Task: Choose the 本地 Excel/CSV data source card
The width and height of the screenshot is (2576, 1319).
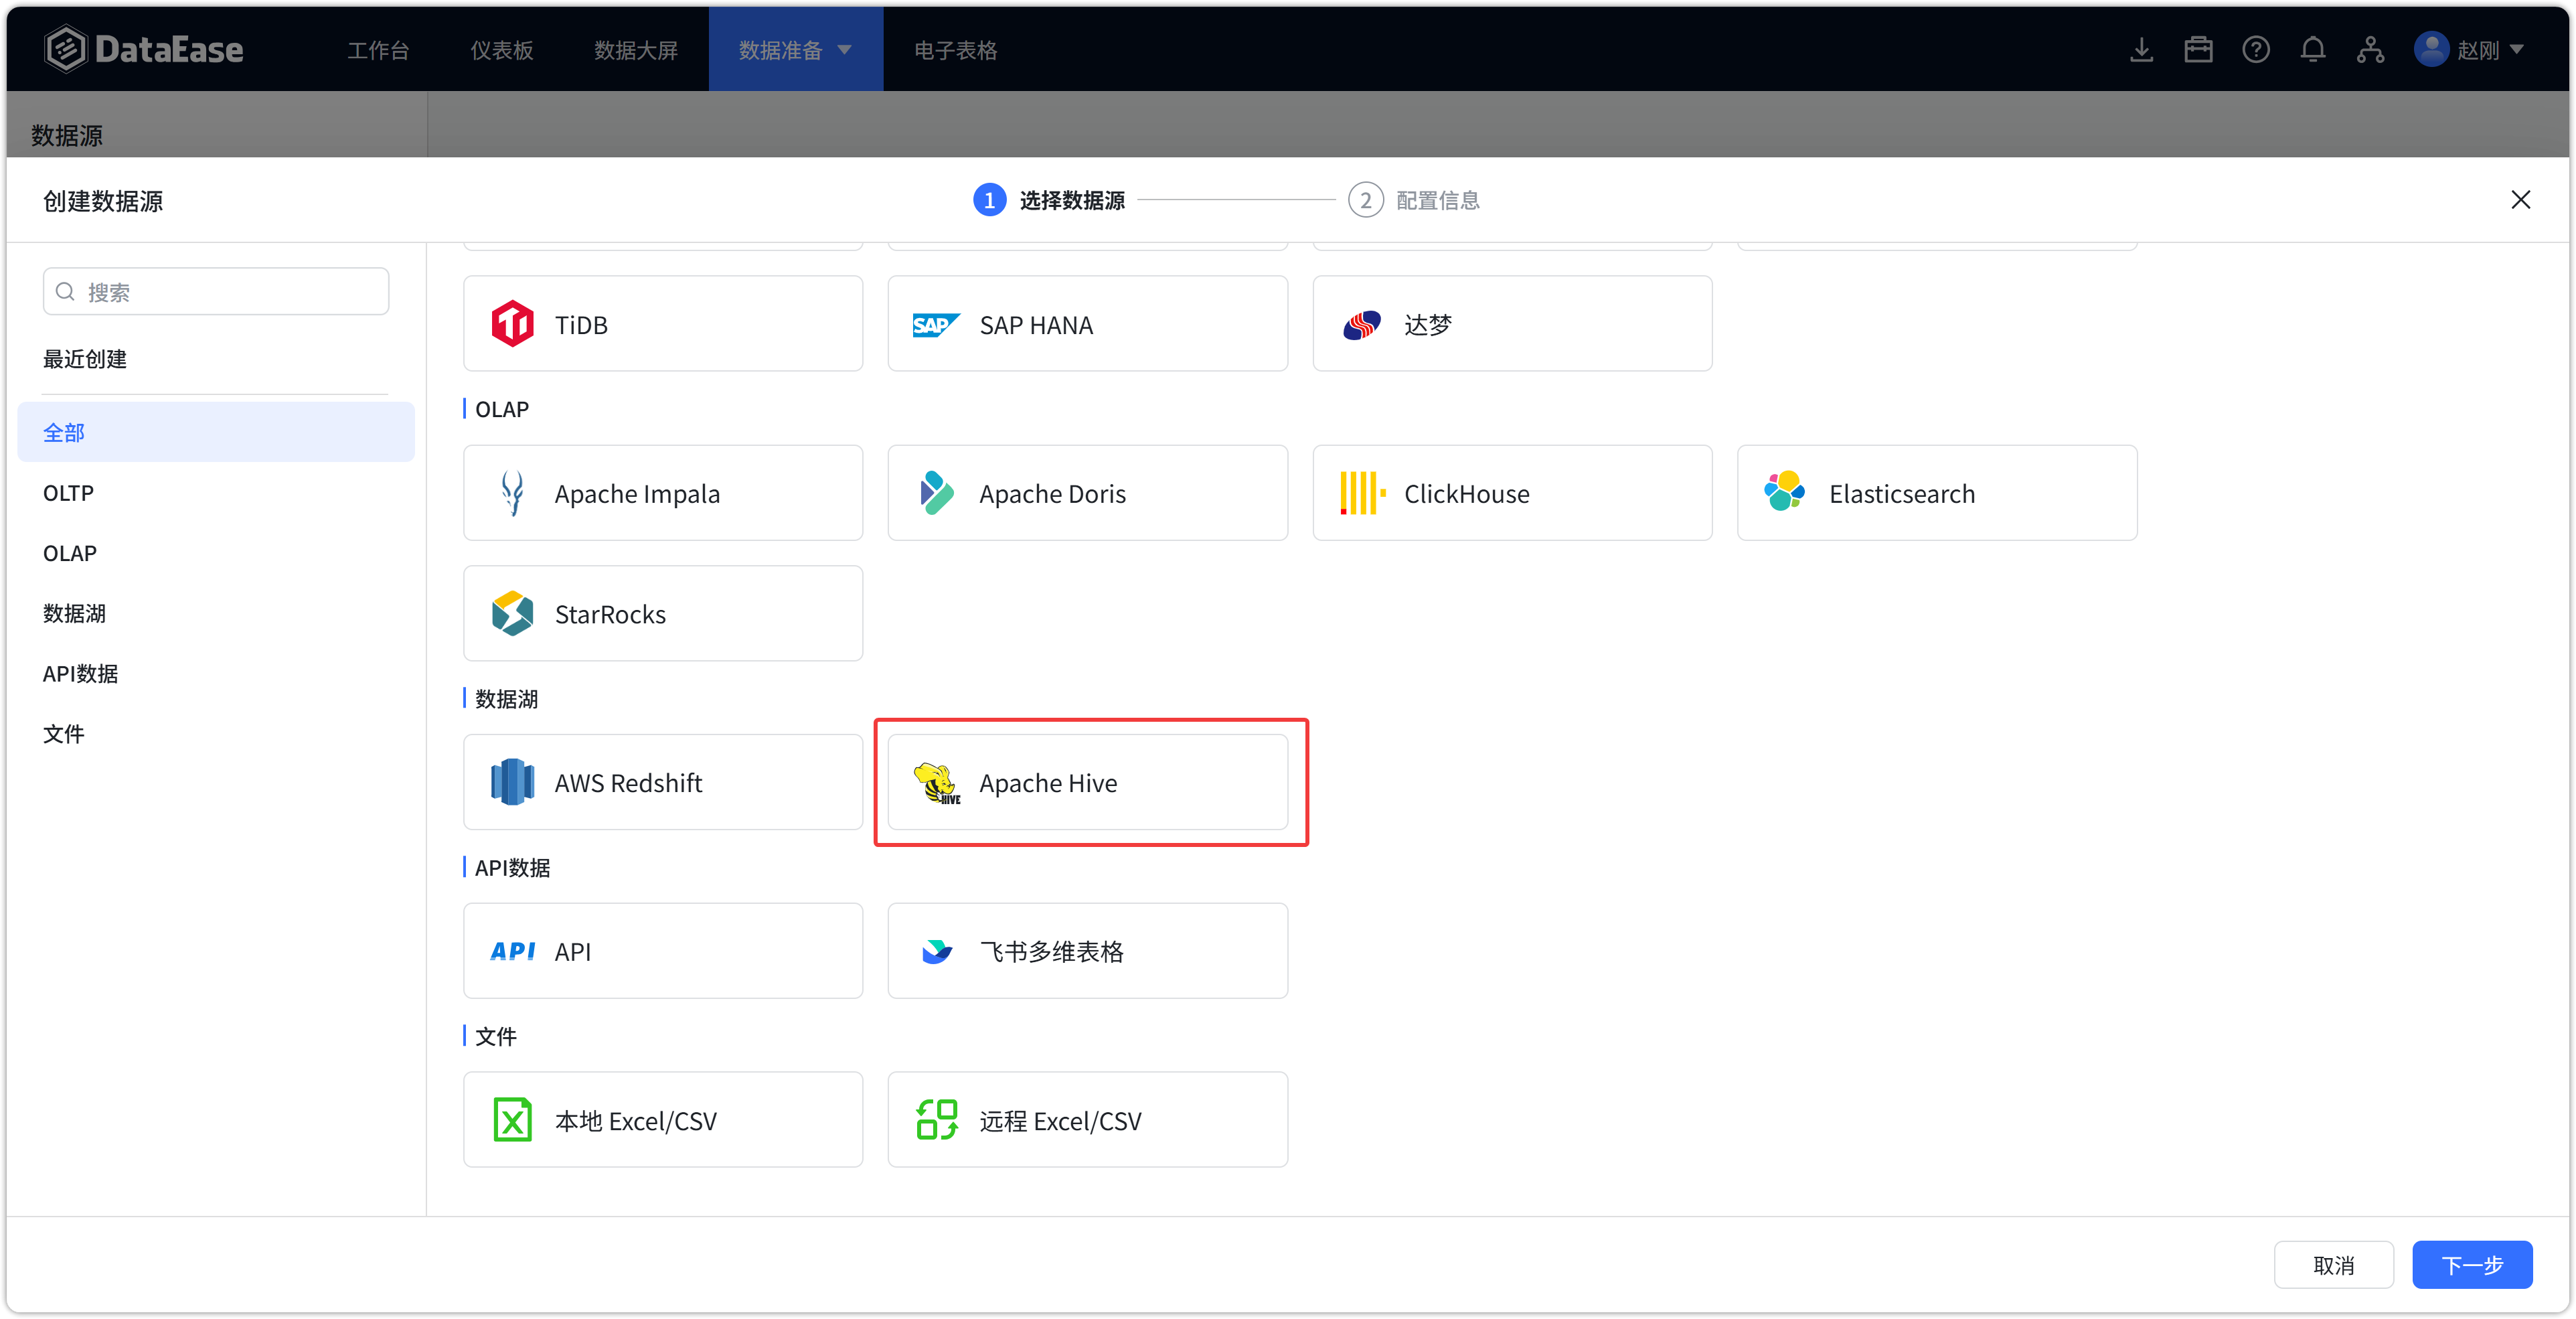Action: tap(663, 1120)
